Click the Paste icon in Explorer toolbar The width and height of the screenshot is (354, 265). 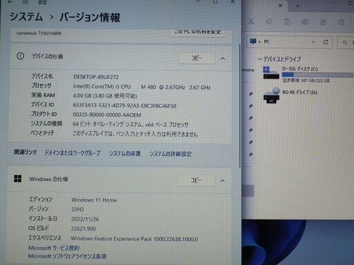tap(287, 22)
